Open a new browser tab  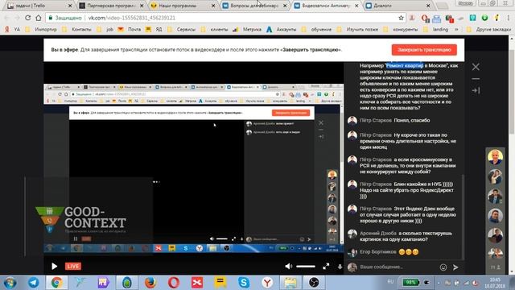443,6
